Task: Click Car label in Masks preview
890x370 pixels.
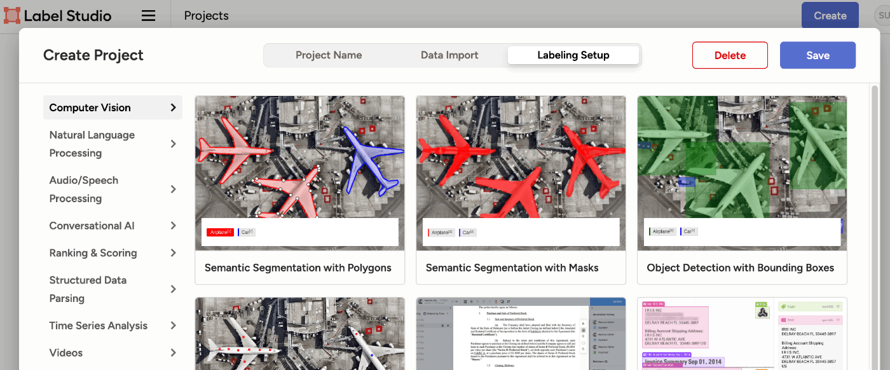Action: pos(467,232)
